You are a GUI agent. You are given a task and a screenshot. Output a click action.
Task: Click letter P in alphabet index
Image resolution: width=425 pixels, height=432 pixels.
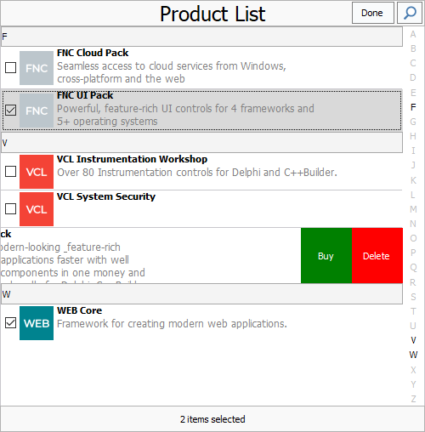413,253
